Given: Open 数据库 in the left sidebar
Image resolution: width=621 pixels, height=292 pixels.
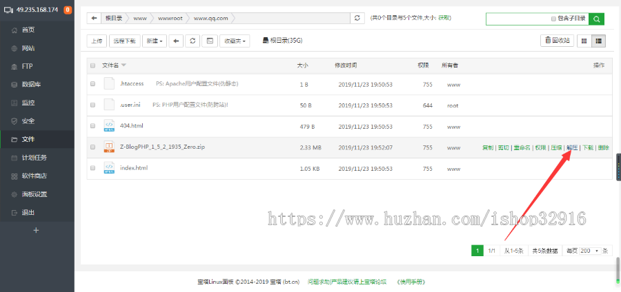Looking at the screenshot, I should (32, 85).
